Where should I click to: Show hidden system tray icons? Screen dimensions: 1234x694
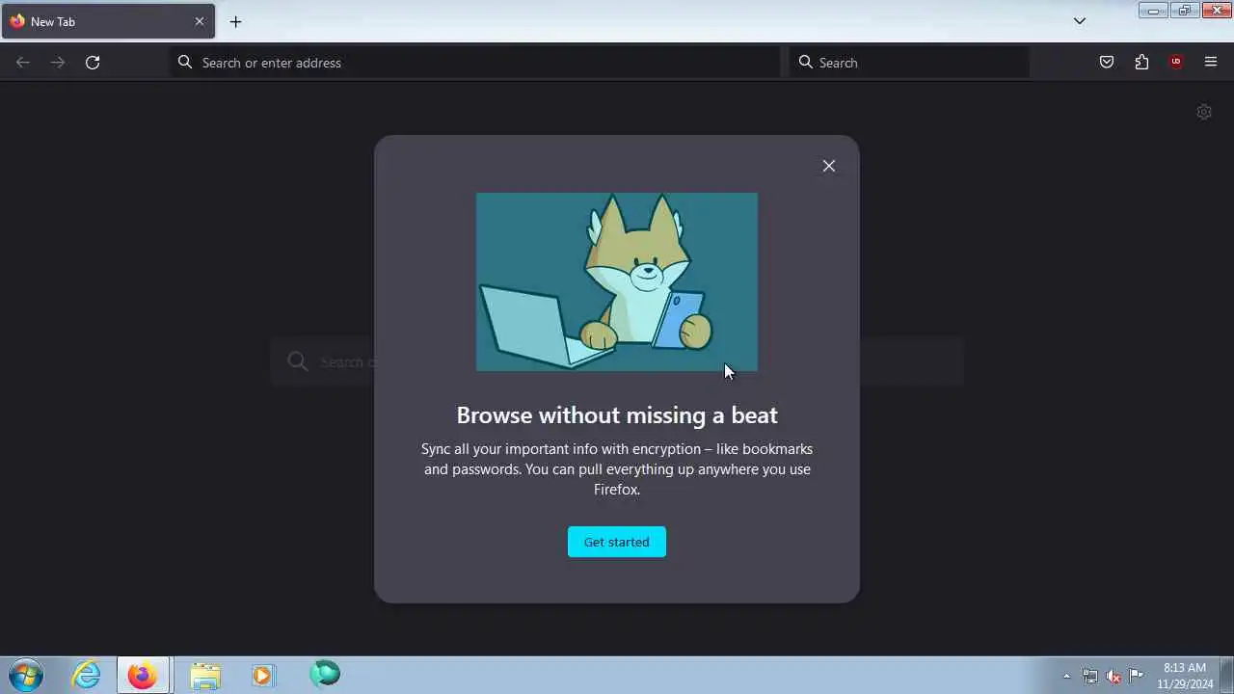[x=1066, y=676]
